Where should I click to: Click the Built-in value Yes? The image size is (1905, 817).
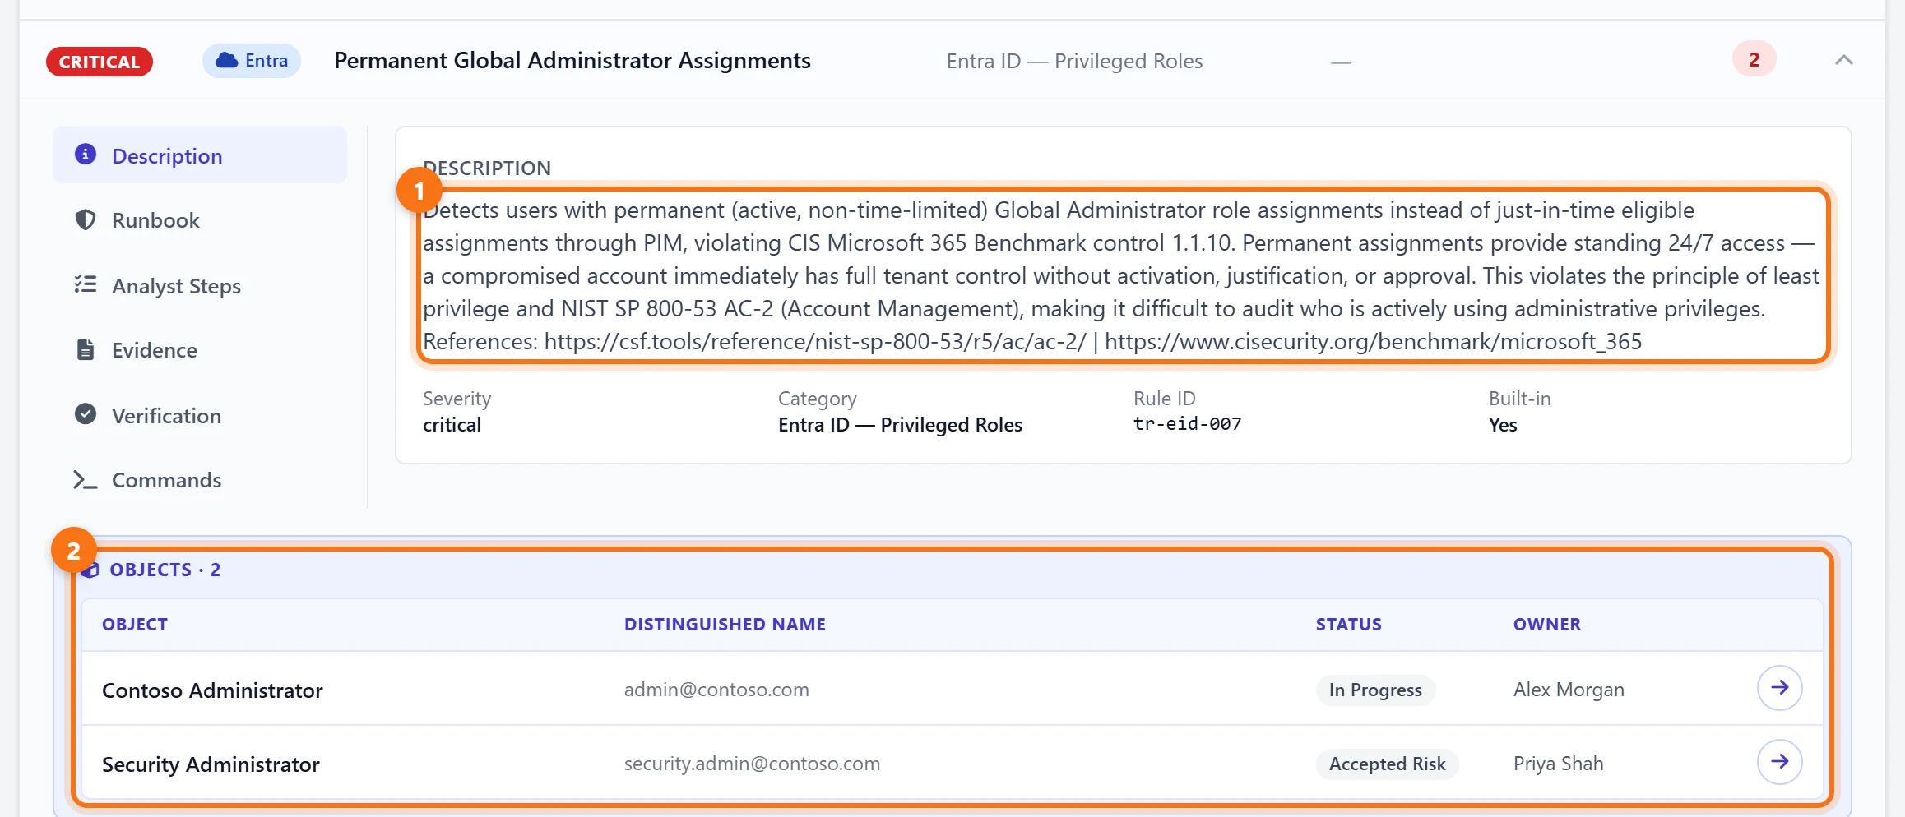[x=1503, y=425]
